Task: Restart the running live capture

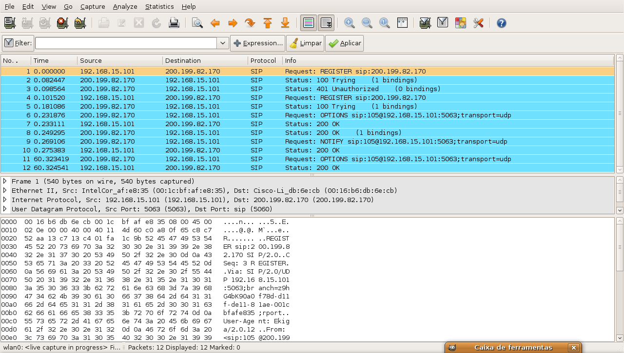Action: tap(80, 23)
